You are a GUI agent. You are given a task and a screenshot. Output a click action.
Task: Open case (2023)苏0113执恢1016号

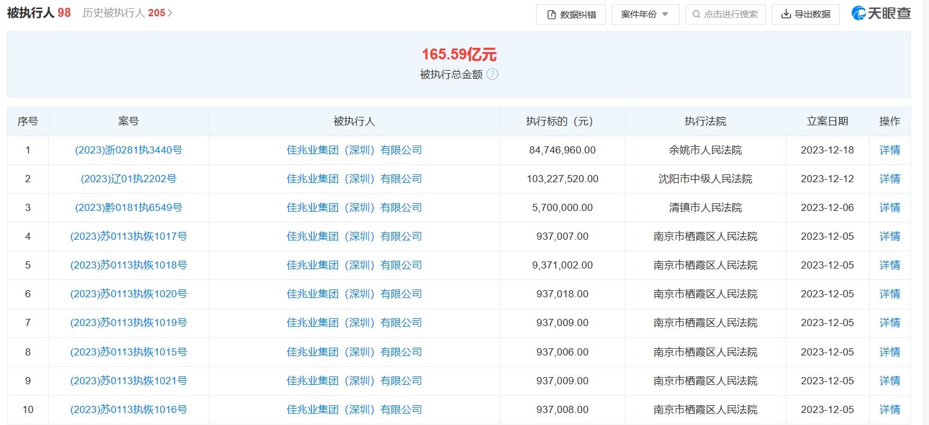coord(128,410)
